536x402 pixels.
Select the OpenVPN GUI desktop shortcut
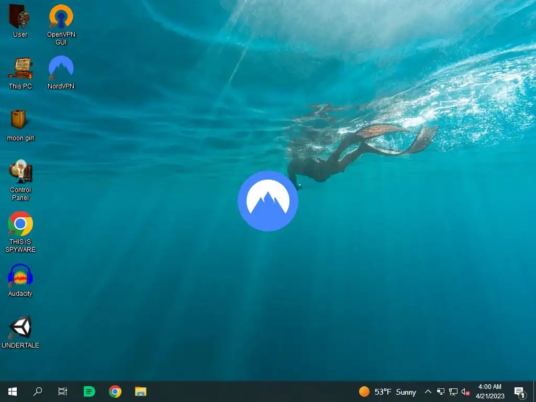[61, 25]
